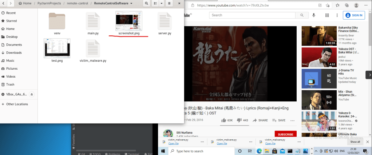372x155 pixels.
Task: Click the dislike thumbs-down icon
Action: (x=240, y=120)
